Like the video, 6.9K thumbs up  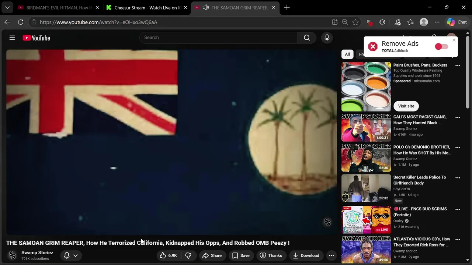(168, 255)
